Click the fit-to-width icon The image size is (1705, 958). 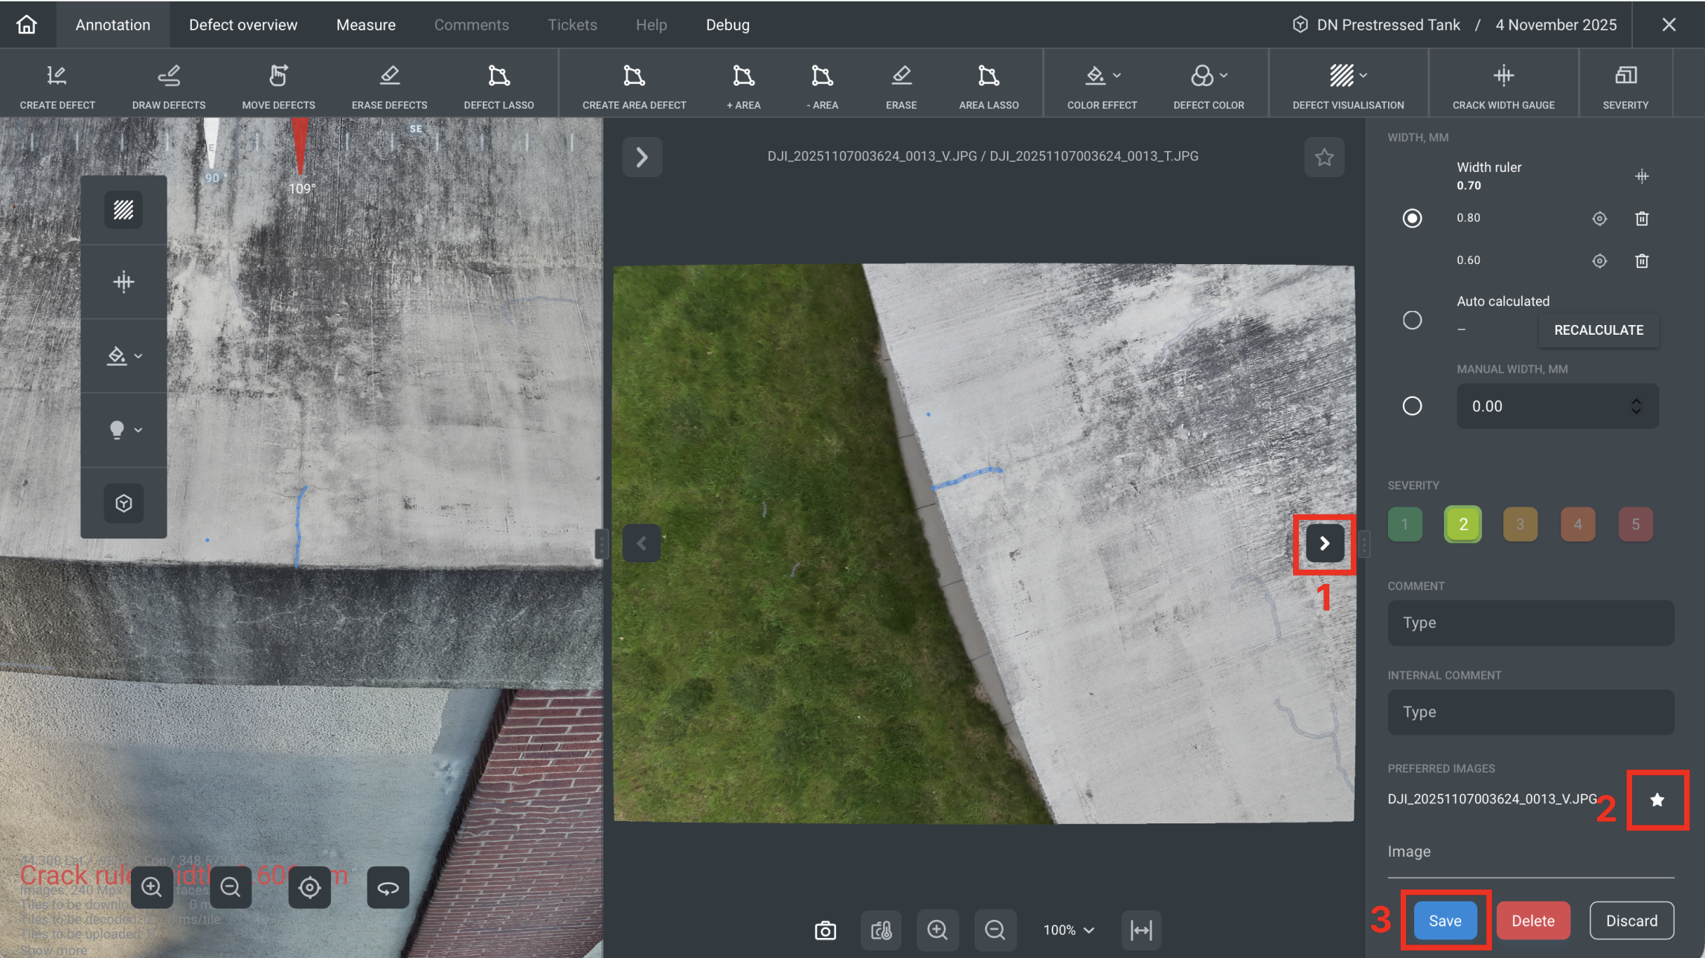(x=1140, y=930)
